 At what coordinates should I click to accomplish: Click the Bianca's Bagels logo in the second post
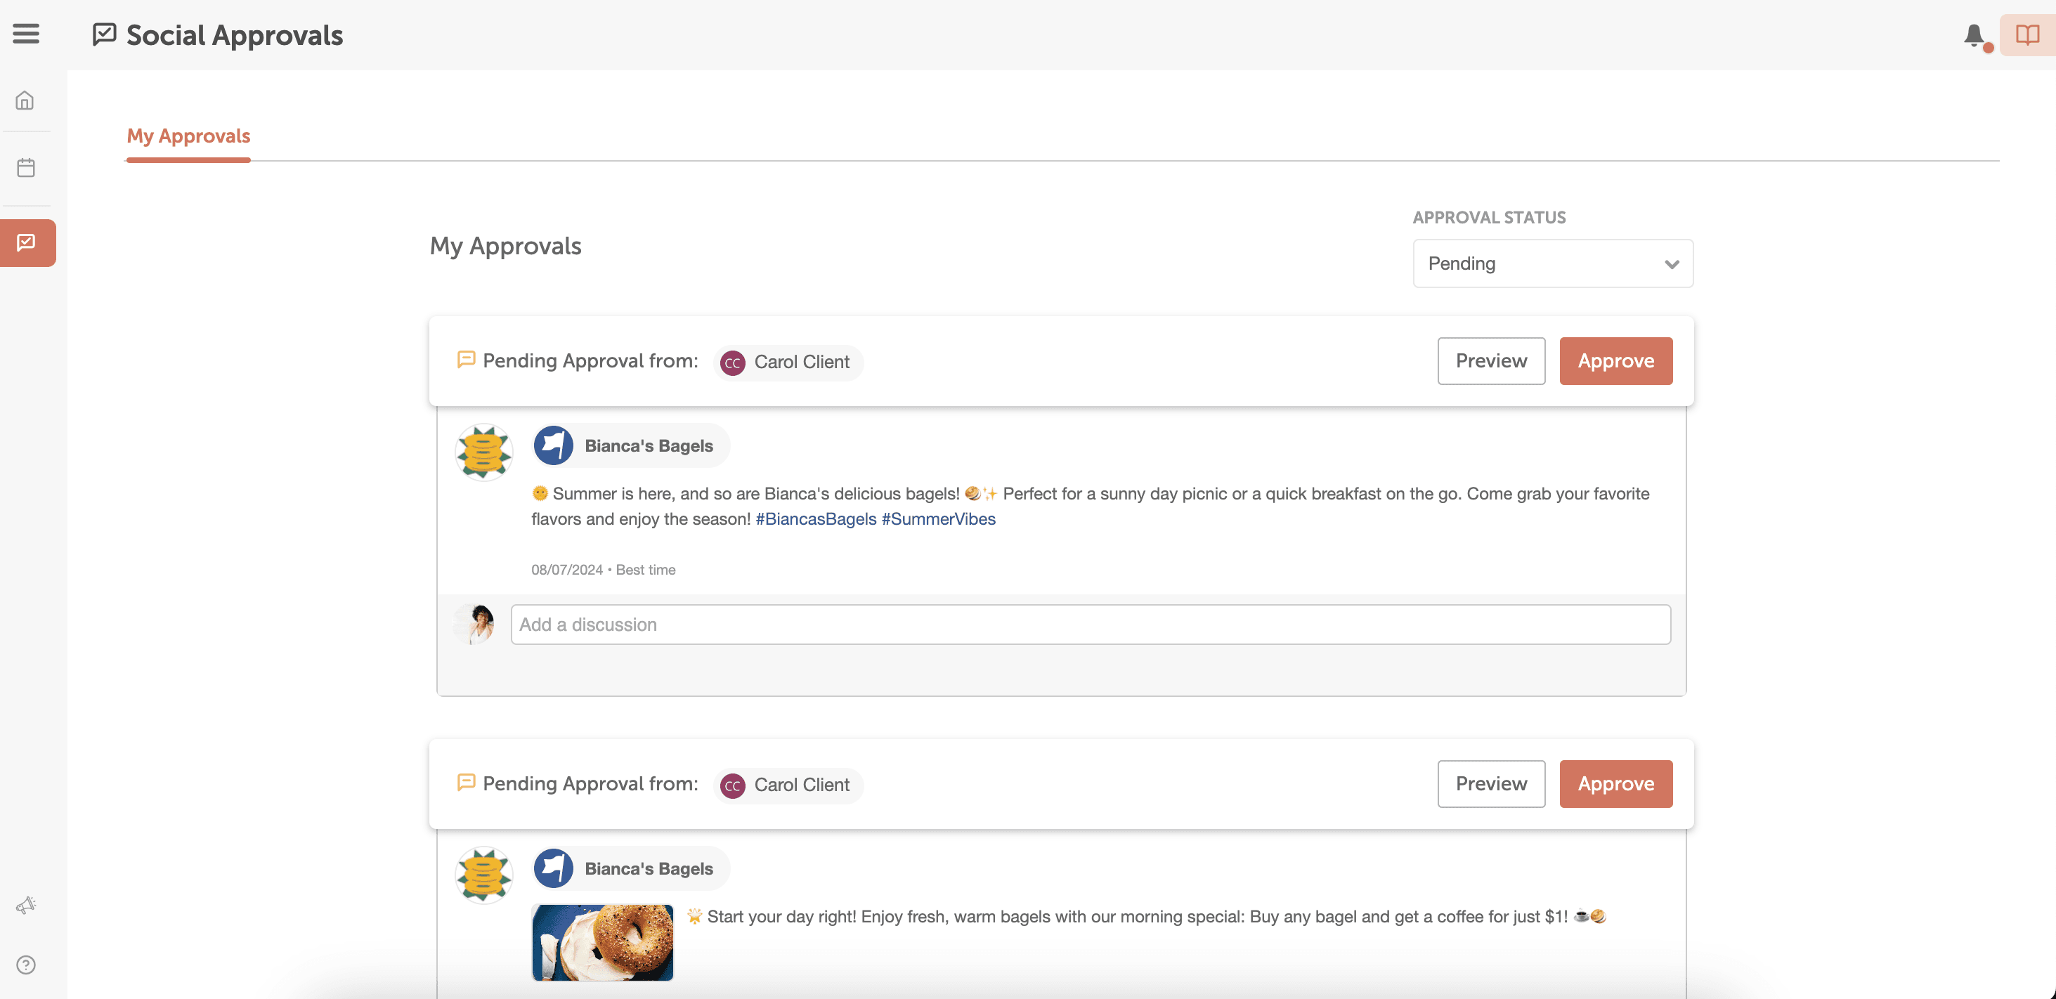coord(483,875)
